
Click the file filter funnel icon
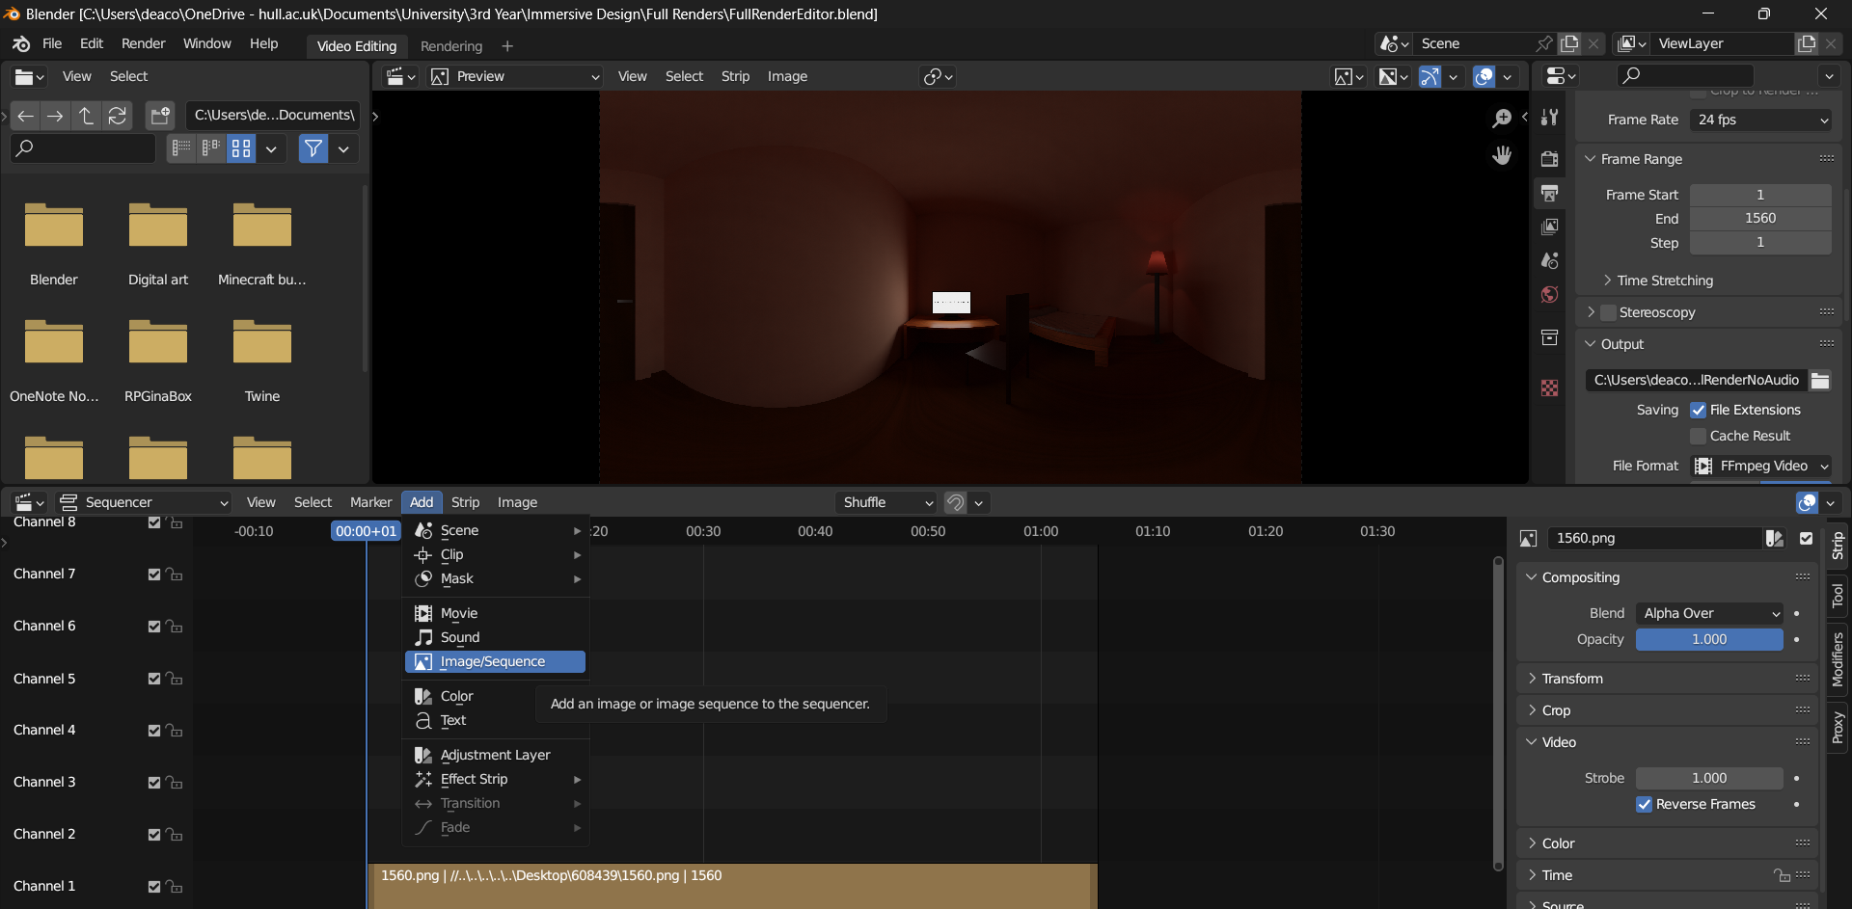(x=313, y=148)
